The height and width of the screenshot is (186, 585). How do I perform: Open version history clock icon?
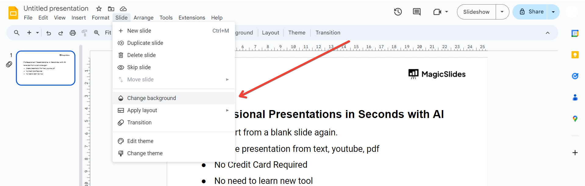[398, 12]
